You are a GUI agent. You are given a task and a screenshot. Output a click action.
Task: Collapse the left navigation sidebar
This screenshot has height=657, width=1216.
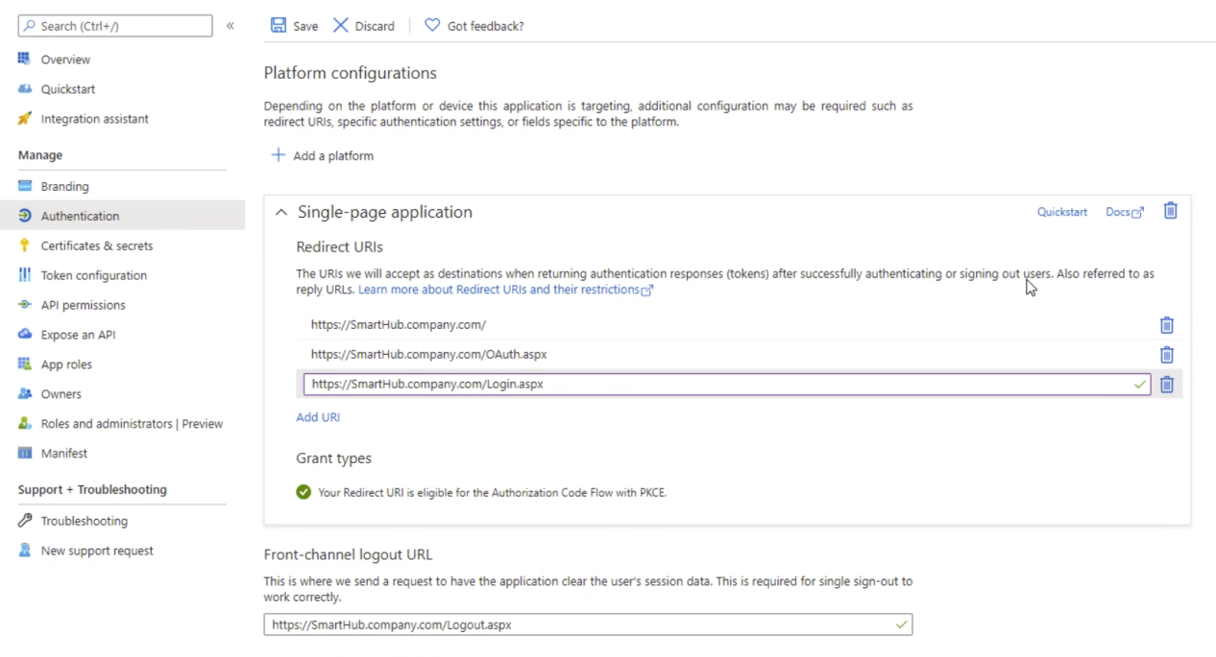coord(231,26)
